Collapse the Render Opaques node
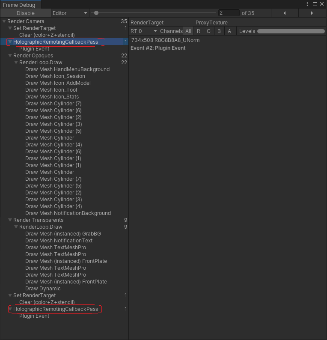Viewport: 327px width, 340px height. coord(10,56)
